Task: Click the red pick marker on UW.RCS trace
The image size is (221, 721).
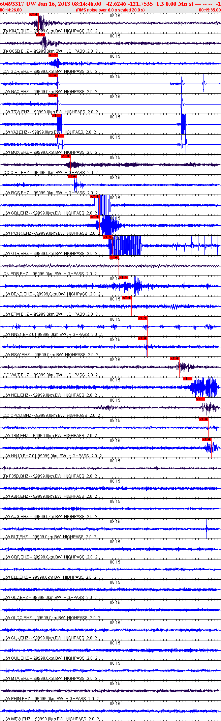Action: 72,176
